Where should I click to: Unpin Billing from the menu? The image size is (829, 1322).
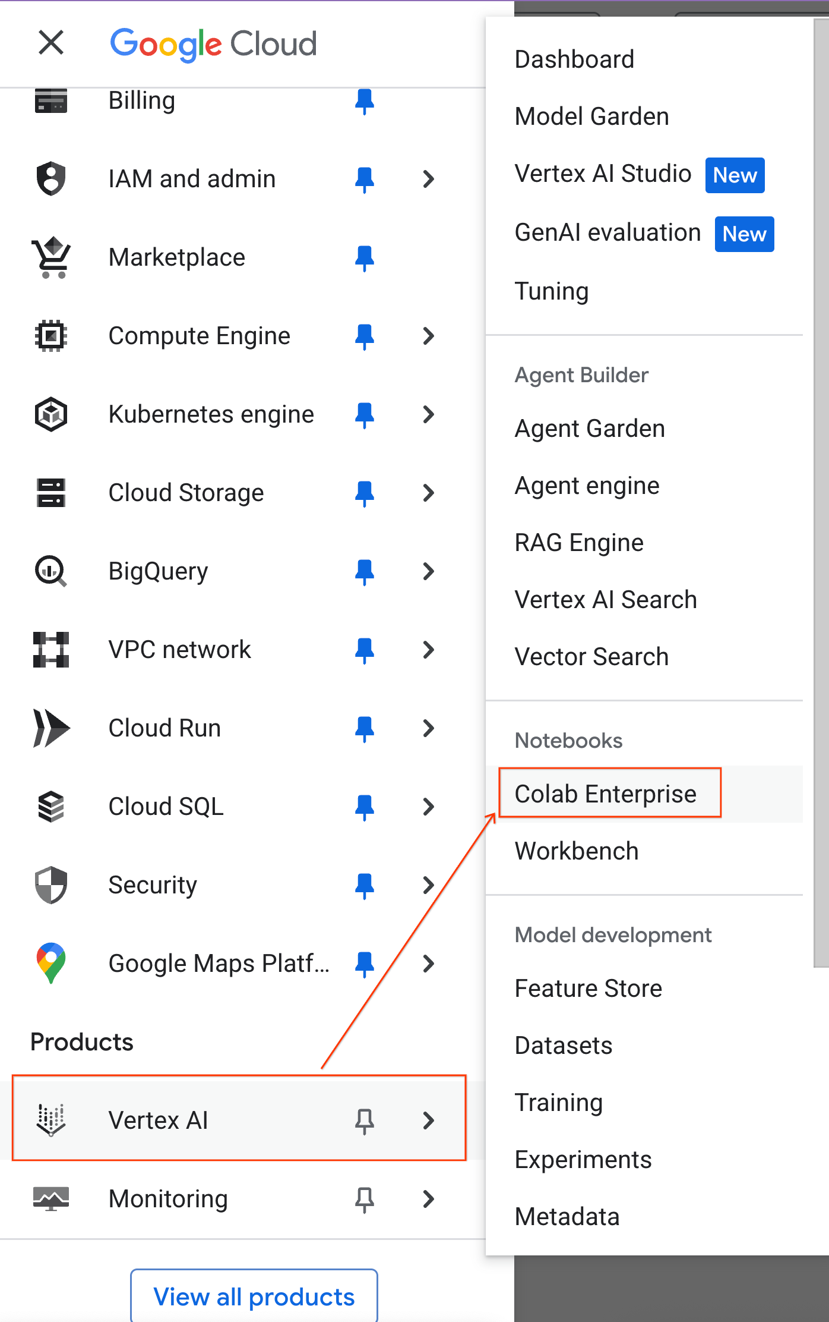click(x=365, y=101)
